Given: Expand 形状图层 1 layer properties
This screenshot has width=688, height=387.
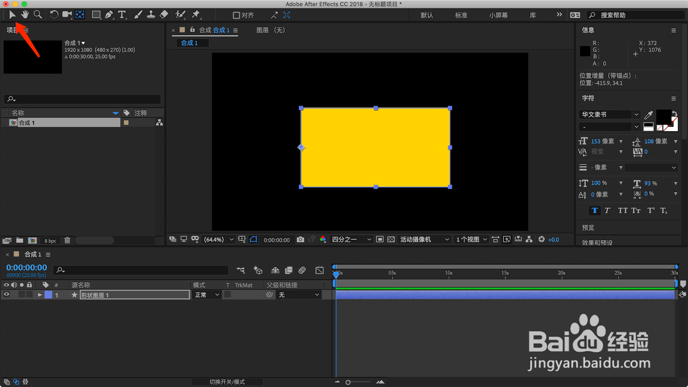Looking at the screenshot, I should point(40,295).
